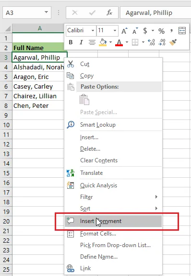Select Insert Comment
Image resolution: width=191 pixels, height=276 pixels.
pos(113,221)
